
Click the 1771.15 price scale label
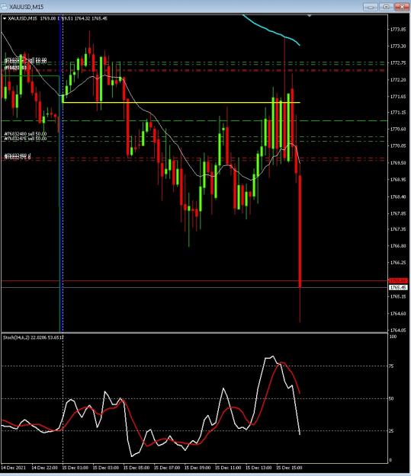click(x=398, y=113)
